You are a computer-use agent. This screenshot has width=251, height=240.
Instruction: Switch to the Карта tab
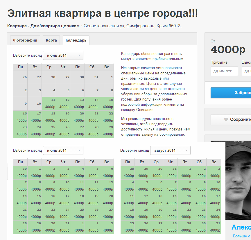[x=51, y=40]
